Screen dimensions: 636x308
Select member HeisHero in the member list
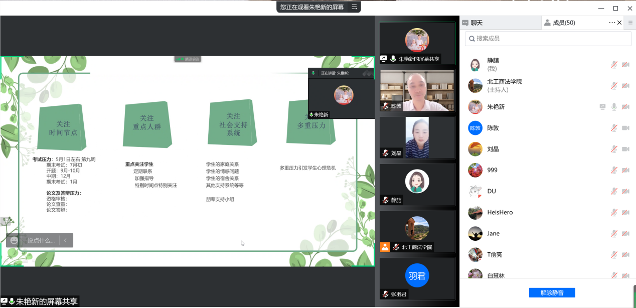(500, 212)
